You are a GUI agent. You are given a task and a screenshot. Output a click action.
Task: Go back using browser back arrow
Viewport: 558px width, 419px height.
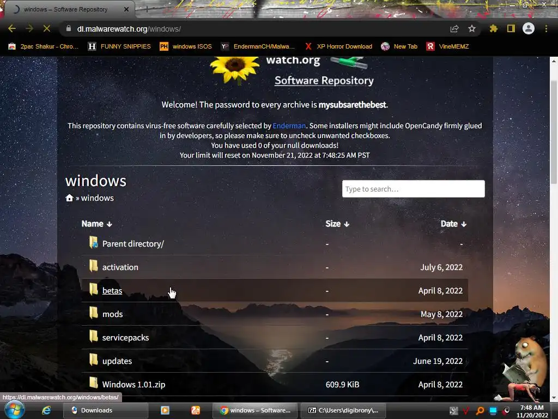(12, 28)
